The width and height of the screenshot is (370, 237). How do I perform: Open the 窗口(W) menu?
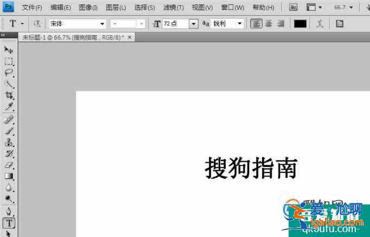click(232, 8)
